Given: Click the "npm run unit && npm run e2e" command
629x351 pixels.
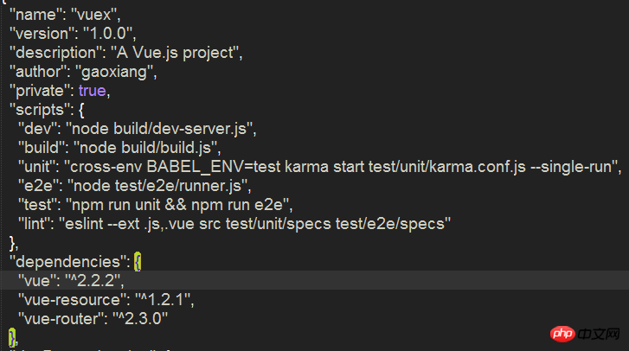Looking at the screenshot, I should pos(177,205).
